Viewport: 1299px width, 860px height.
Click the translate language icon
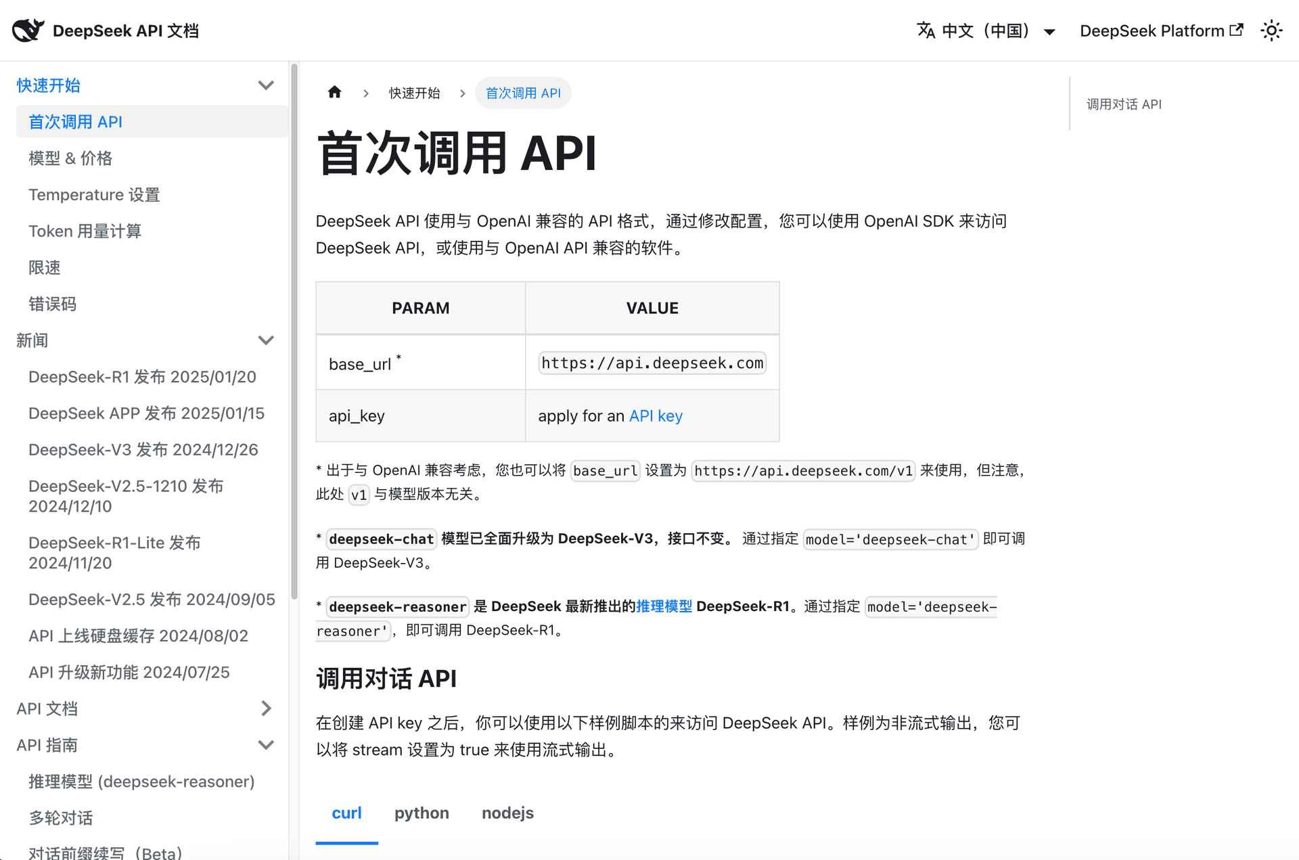[x=926, y=30]
